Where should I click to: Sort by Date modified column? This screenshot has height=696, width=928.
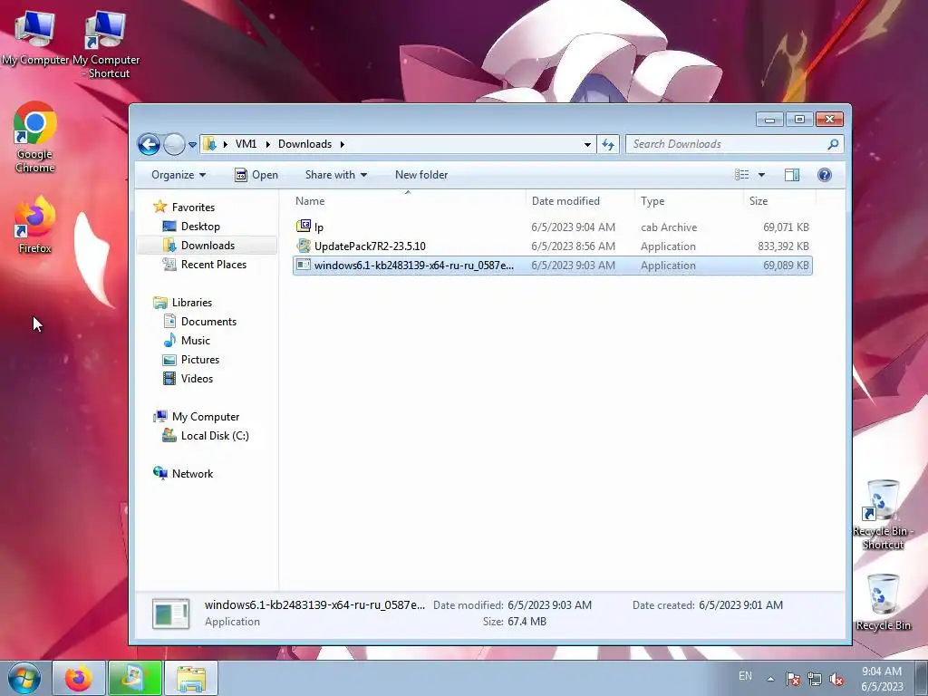pyautogui.click(x=579, y=200)
